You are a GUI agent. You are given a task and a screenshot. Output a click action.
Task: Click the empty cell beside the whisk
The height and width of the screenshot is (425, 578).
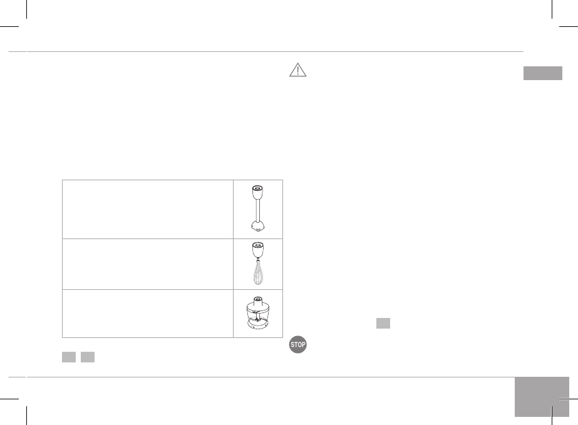[x=148, y=264]
